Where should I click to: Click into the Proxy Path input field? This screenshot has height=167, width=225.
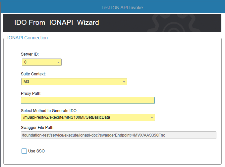(x=88, y=101)
